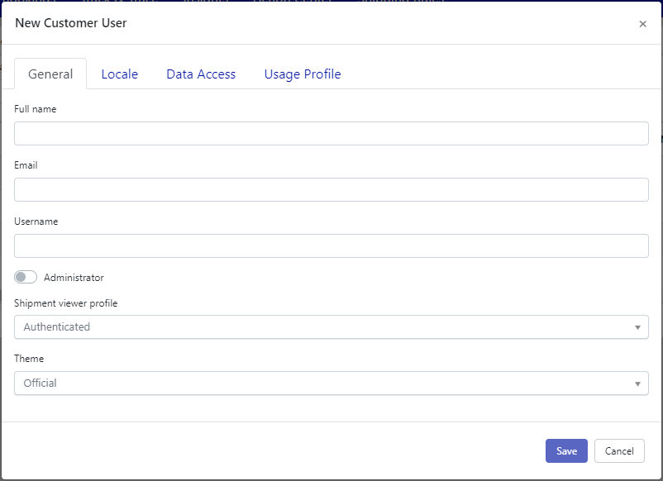The image size is (663, 481).
Task: Click the arrow on the Authenticated dropdown
Action: 637,327
